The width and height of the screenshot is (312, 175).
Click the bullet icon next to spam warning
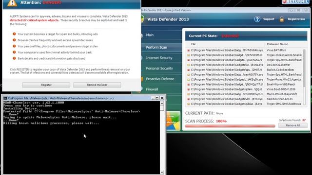click(14, 34)
